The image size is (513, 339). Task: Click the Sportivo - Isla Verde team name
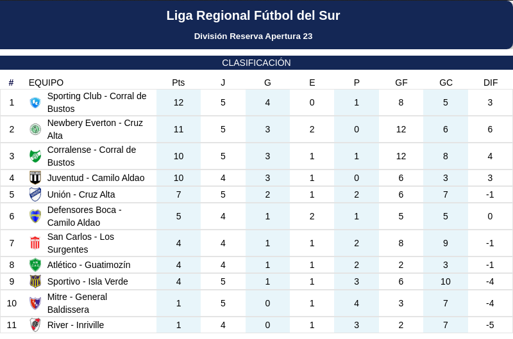click(x=88, y=281)
